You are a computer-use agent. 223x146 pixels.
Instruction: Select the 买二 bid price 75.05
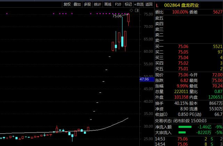coord(183,52)
